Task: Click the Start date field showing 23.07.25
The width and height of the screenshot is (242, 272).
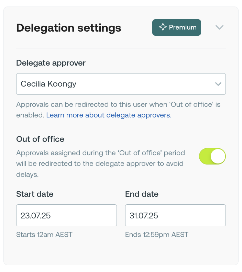Action: (x=66, y=216)
